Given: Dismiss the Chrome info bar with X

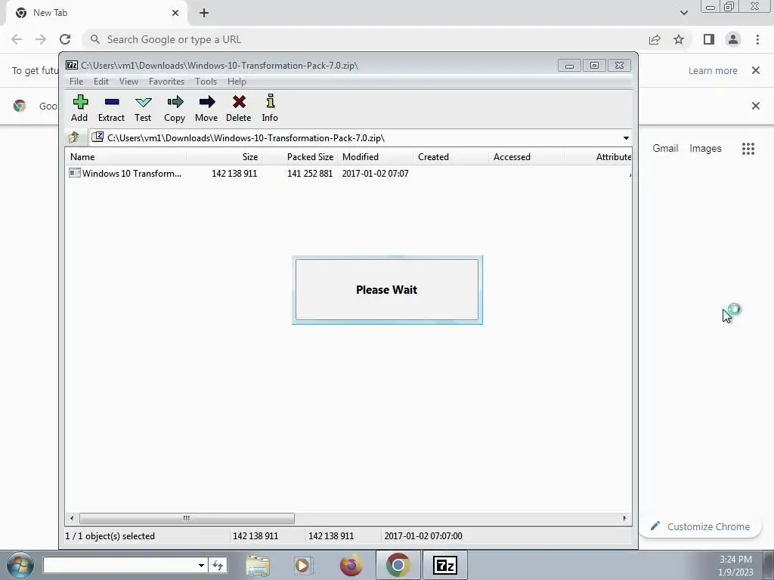Looking at the screenshot, I should click(x=756, y=70).
